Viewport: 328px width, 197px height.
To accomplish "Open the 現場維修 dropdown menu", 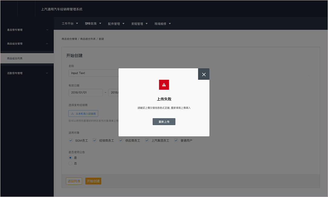I will 162,23.
